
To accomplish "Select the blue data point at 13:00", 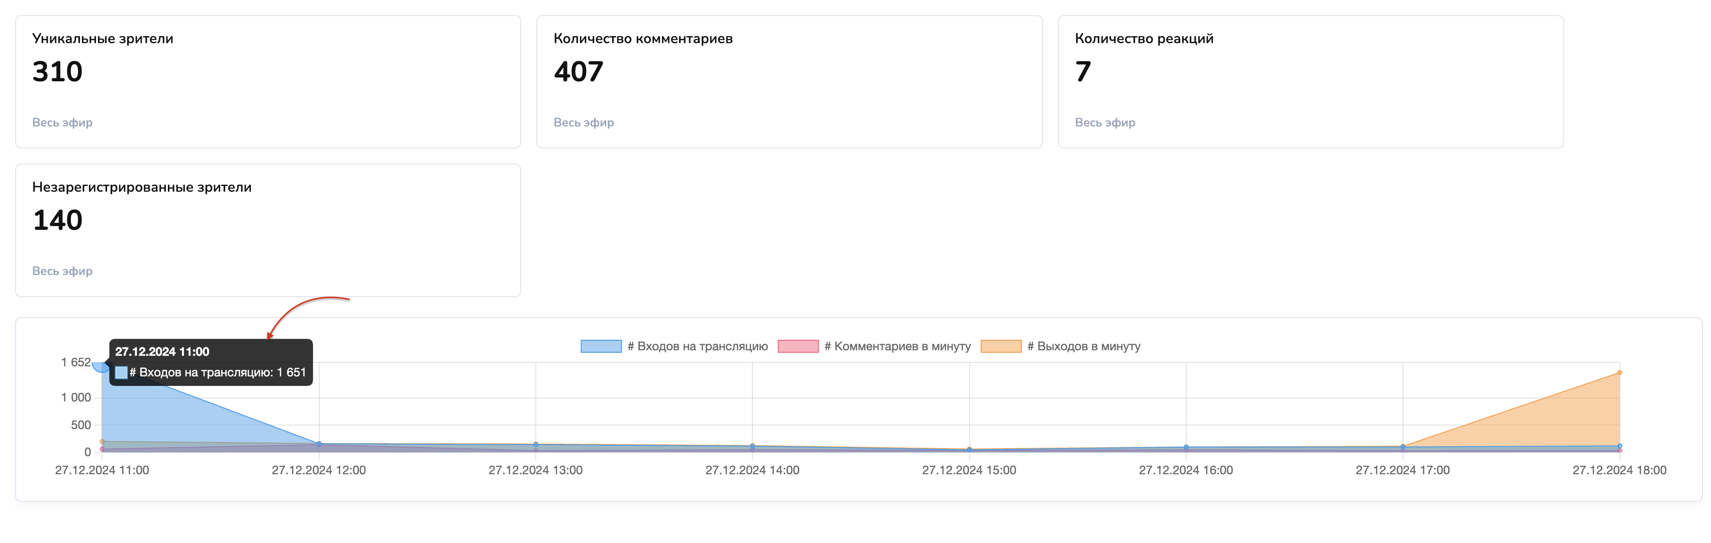I will point(535,444).
